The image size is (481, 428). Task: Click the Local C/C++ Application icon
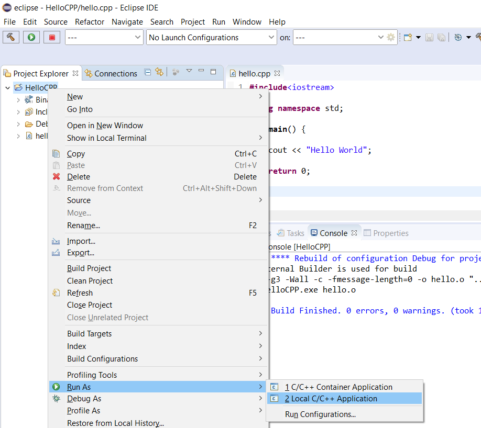coord(274,399)
